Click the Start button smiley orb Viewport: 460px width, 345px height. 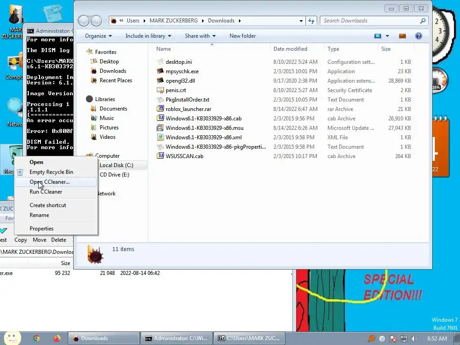pyautogui.click(x=12, y=338)
